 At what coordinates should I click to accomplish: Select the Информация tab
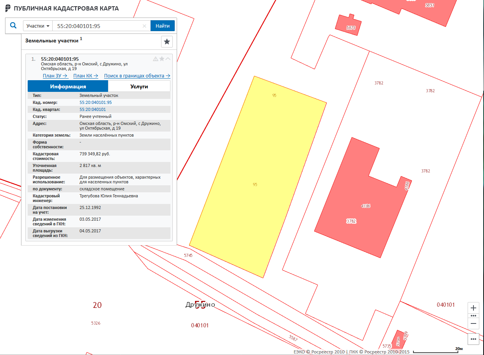pyautogui.click(x=68, y=86)
